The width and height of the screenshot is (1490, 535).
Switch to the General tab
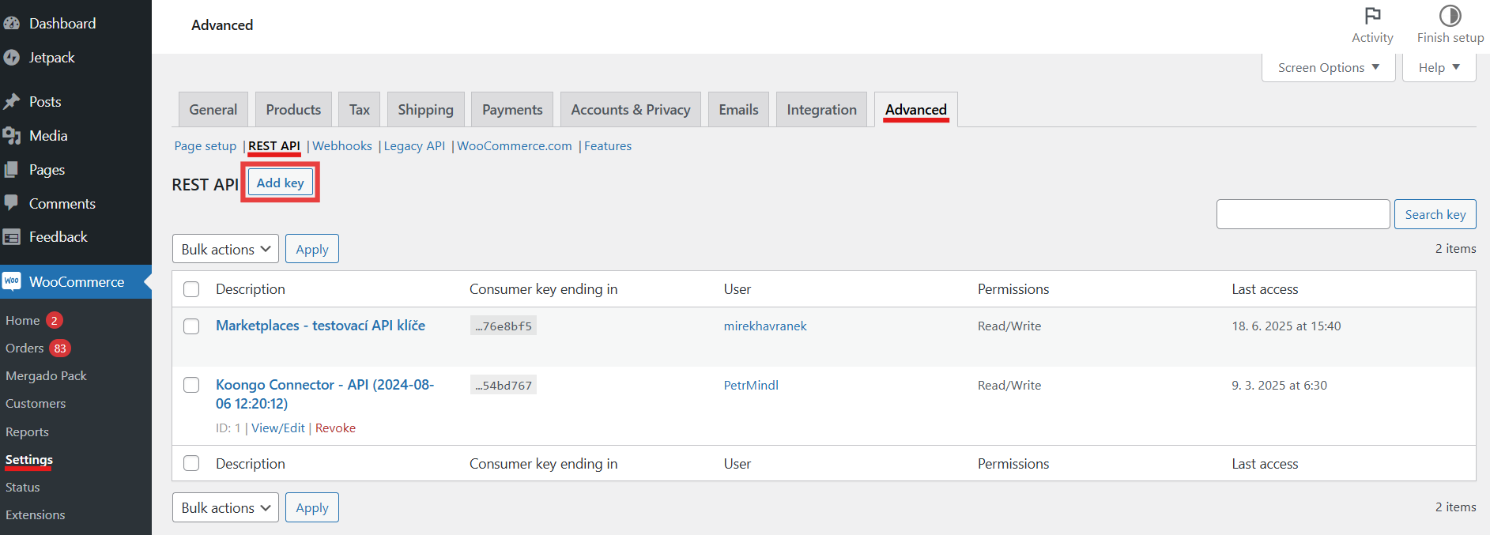(x=213, y=110)
